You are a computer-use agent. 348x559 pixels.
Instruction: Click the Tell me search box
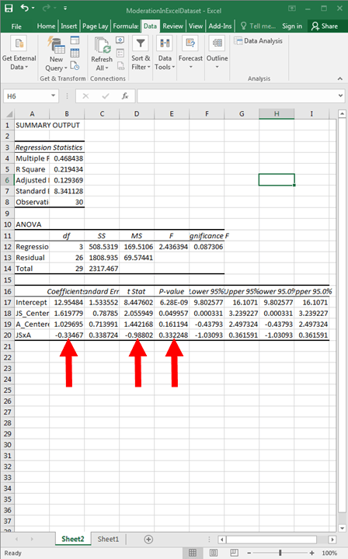coord(258,26)
